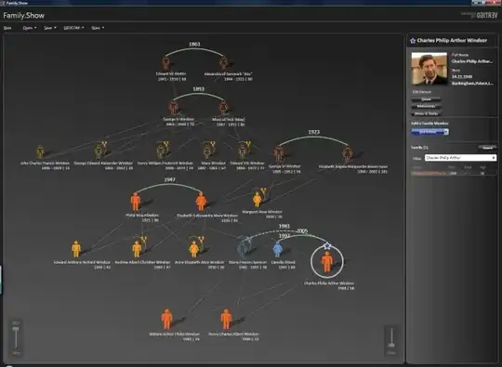Screen dimensions: 502x367
Task: Clear the filter field with X button
Action: (x=494, y=158)
